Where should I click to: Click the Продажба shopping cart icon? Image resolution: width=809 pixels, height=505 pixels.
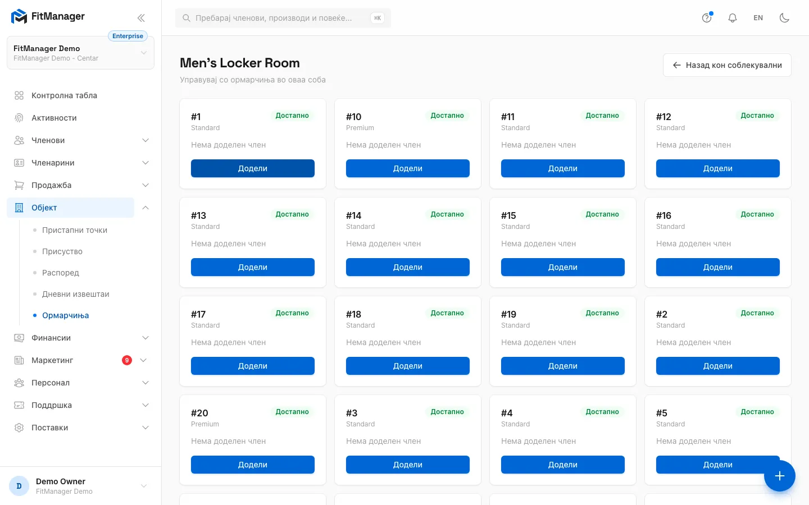pyautogui.click(x=19, y=185)
